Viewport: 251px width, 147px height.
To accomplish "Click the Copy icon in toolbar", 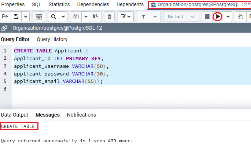I will pos(76,16).
